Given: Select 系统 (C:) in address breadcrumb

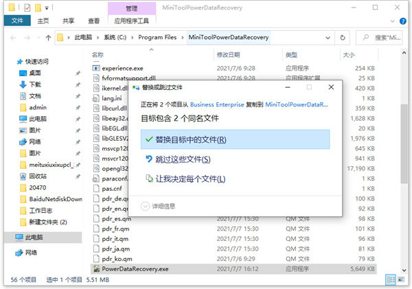Looking at the screenshot, I should coord(115,37).
